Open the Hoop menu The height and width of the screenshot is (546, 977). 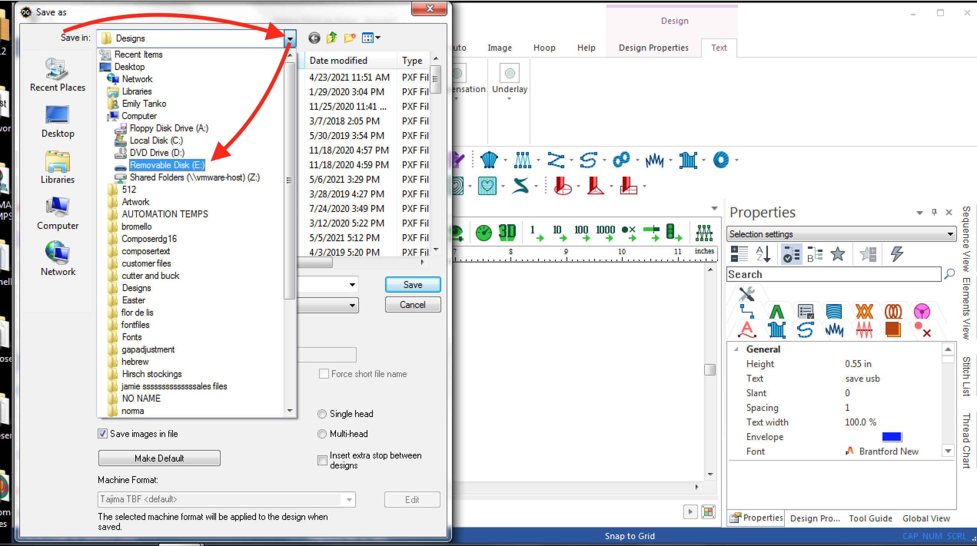[544, 48]
